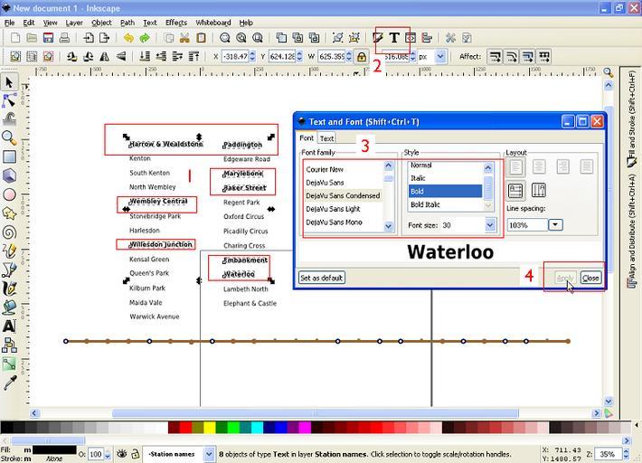Click the Print document icon
Image resolution: width=642 pixels, height=463 pixels.
tap(64, 38)
